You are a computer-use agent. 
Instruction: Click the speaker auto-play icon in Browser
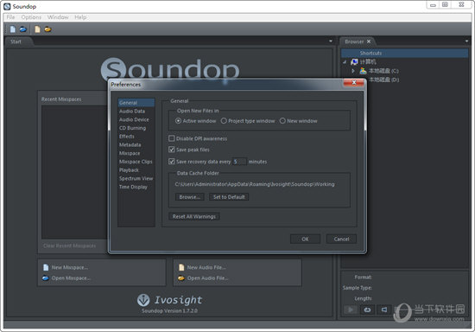[x=383, y=310]
